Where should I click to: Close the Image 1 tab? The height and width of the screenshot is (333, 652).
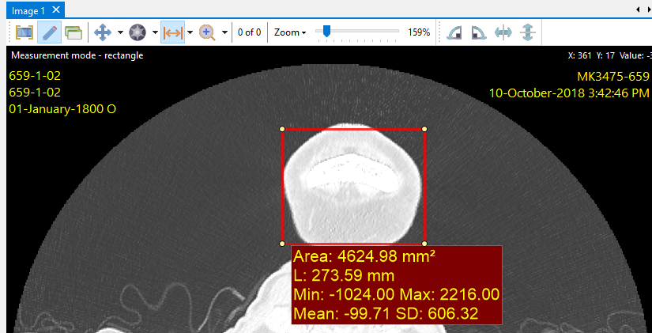(x=57, y=9)
